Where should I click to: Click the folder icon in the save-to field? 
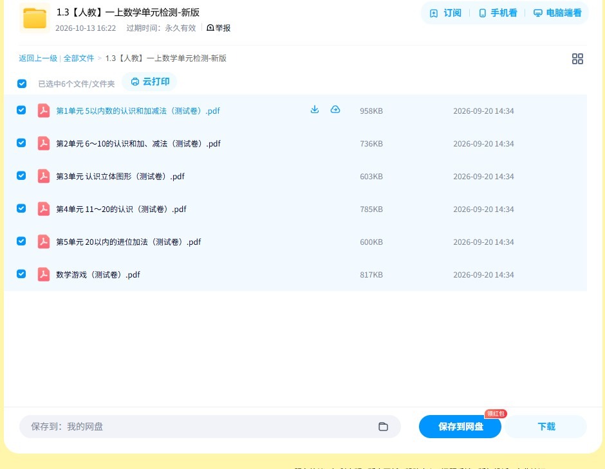pyautogui.click(x=383, y=427)
